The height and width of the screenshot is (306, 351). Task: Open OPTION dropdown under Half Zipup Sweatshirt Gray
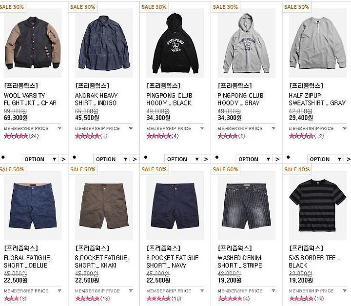[x=326, y=159]
